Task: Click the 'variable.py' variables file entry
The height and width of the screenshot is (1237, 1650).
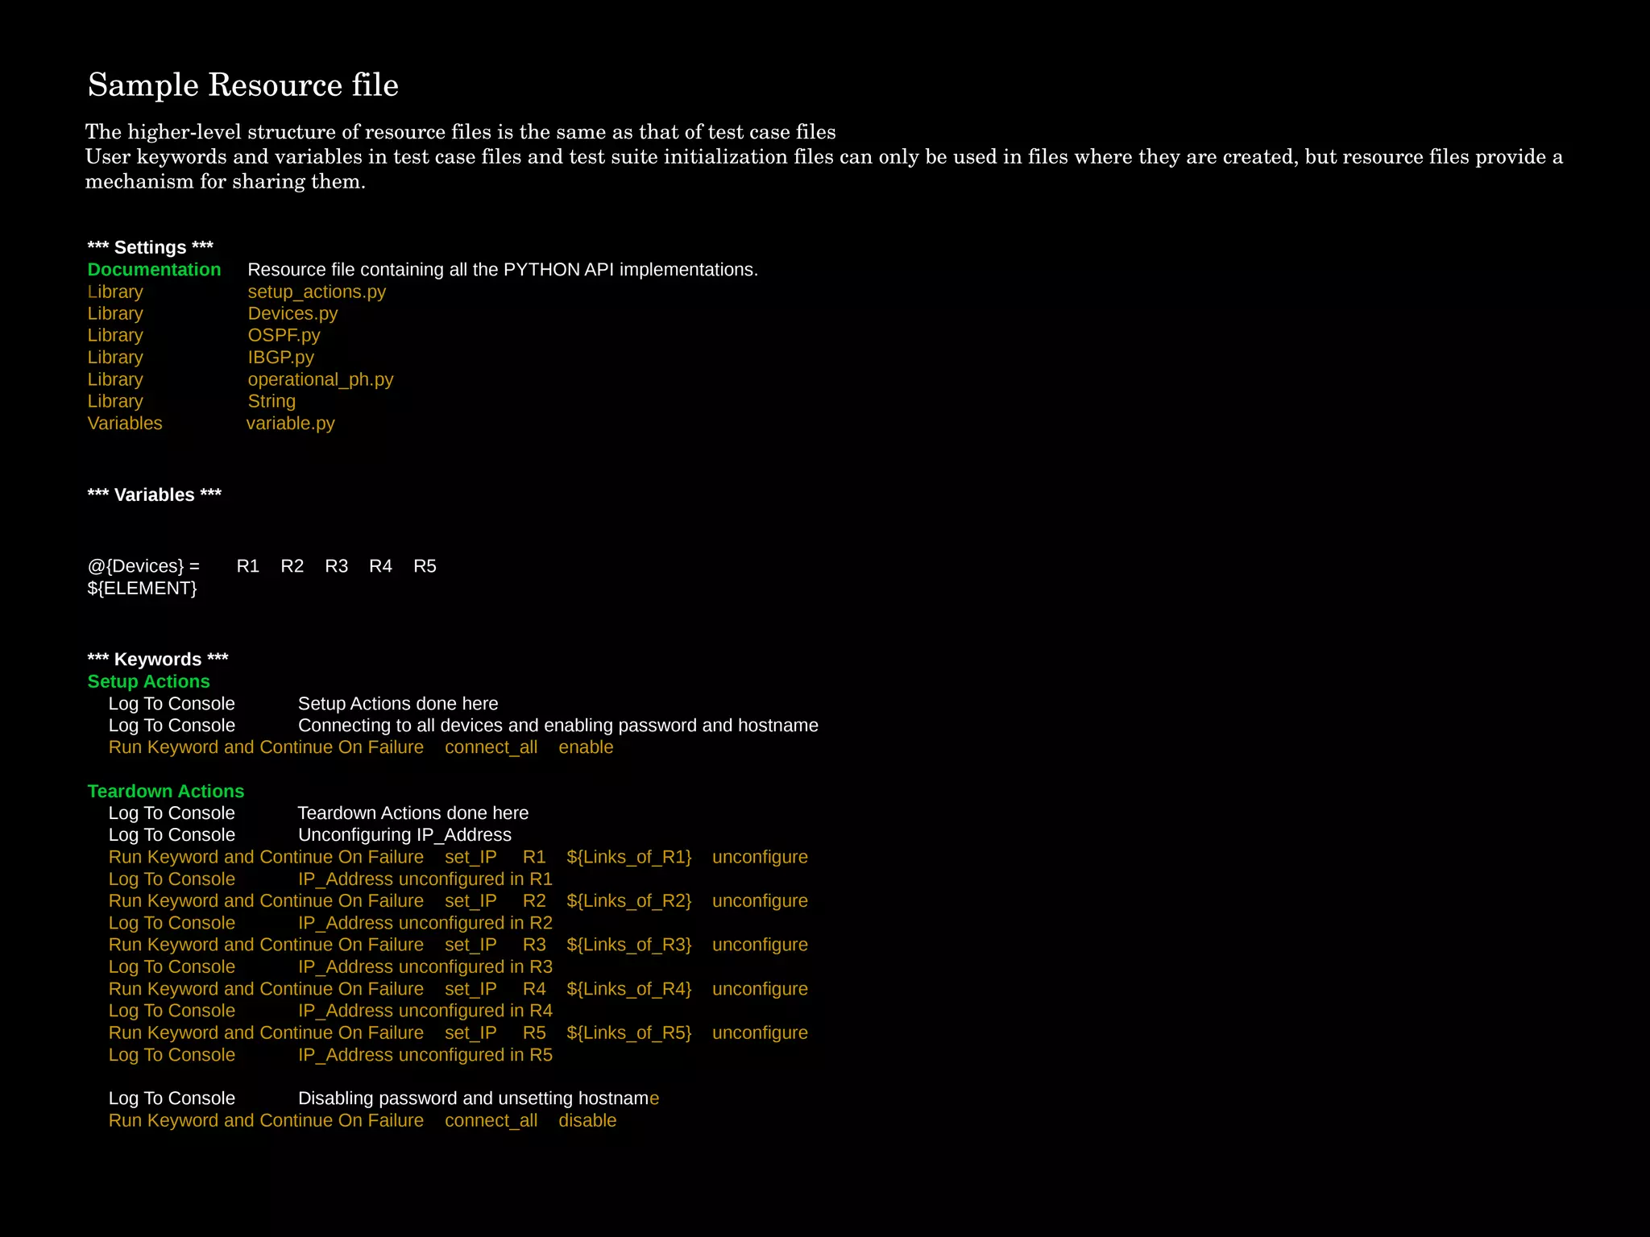Action: [290, 423]
